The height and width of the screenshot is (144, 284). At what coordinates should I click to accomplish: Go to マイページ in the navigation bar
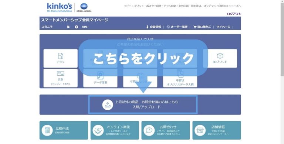223,27
